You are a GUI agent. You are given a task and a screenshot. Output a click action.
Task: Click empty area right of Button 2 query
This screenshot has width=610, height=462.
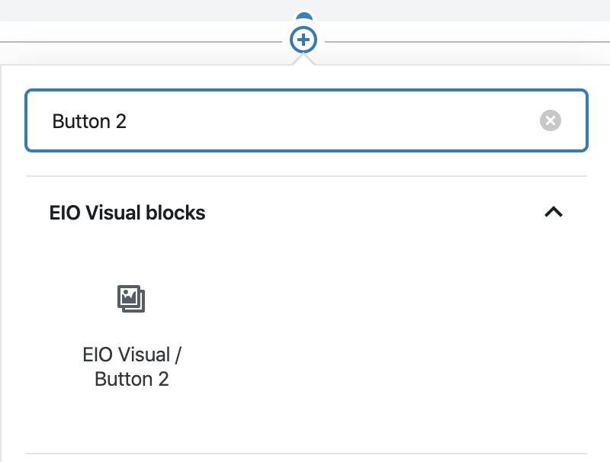pos(331,120)
